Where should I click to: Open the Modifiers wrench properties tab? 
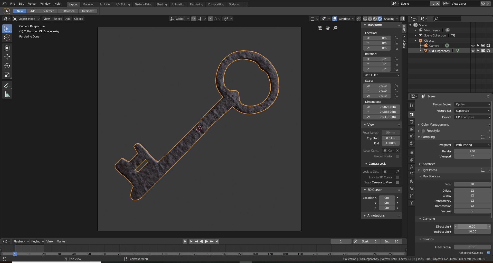click(412, 167)
